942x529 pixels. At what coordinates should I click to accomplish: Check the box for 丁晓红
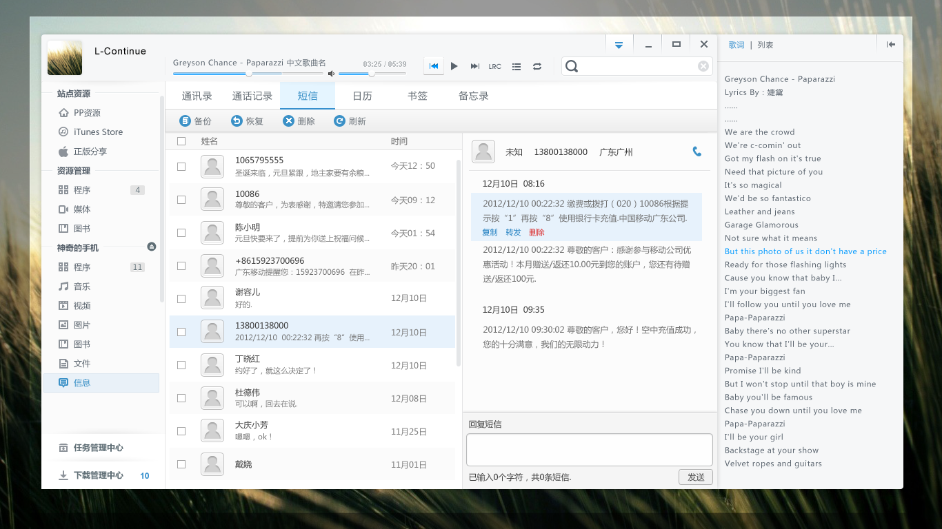pos(181,365)
